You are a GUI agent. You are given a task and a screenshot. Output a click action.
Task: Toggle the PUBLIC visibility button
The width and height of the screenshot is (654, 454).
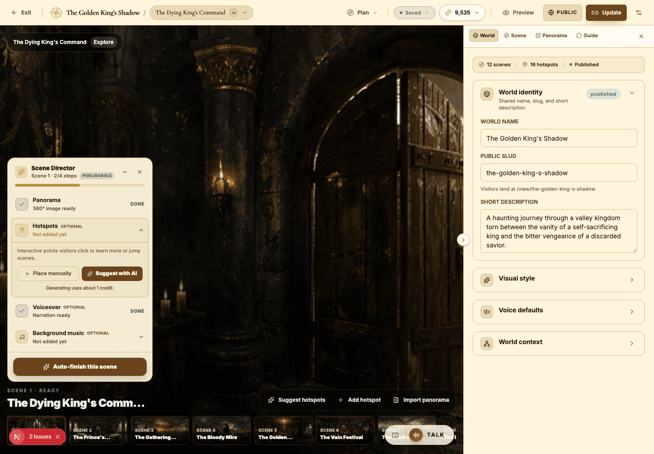(x=562, y=13)
